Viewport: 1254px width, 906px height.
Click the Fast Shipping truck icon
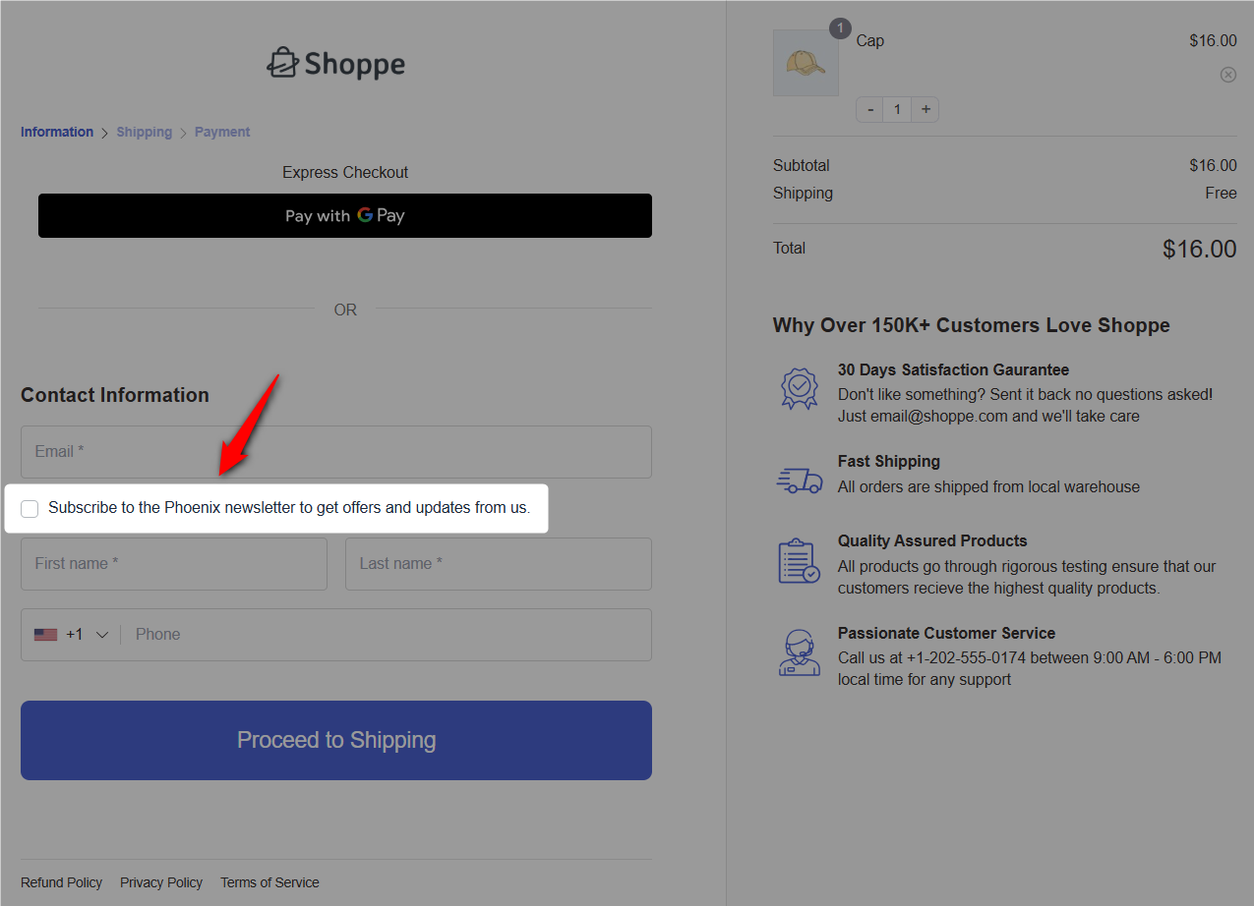pos(799,481)
